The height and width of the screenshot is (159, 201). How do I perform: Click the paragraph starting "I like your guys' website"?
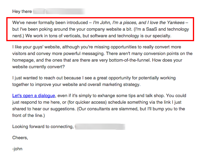tap(102, 57)
